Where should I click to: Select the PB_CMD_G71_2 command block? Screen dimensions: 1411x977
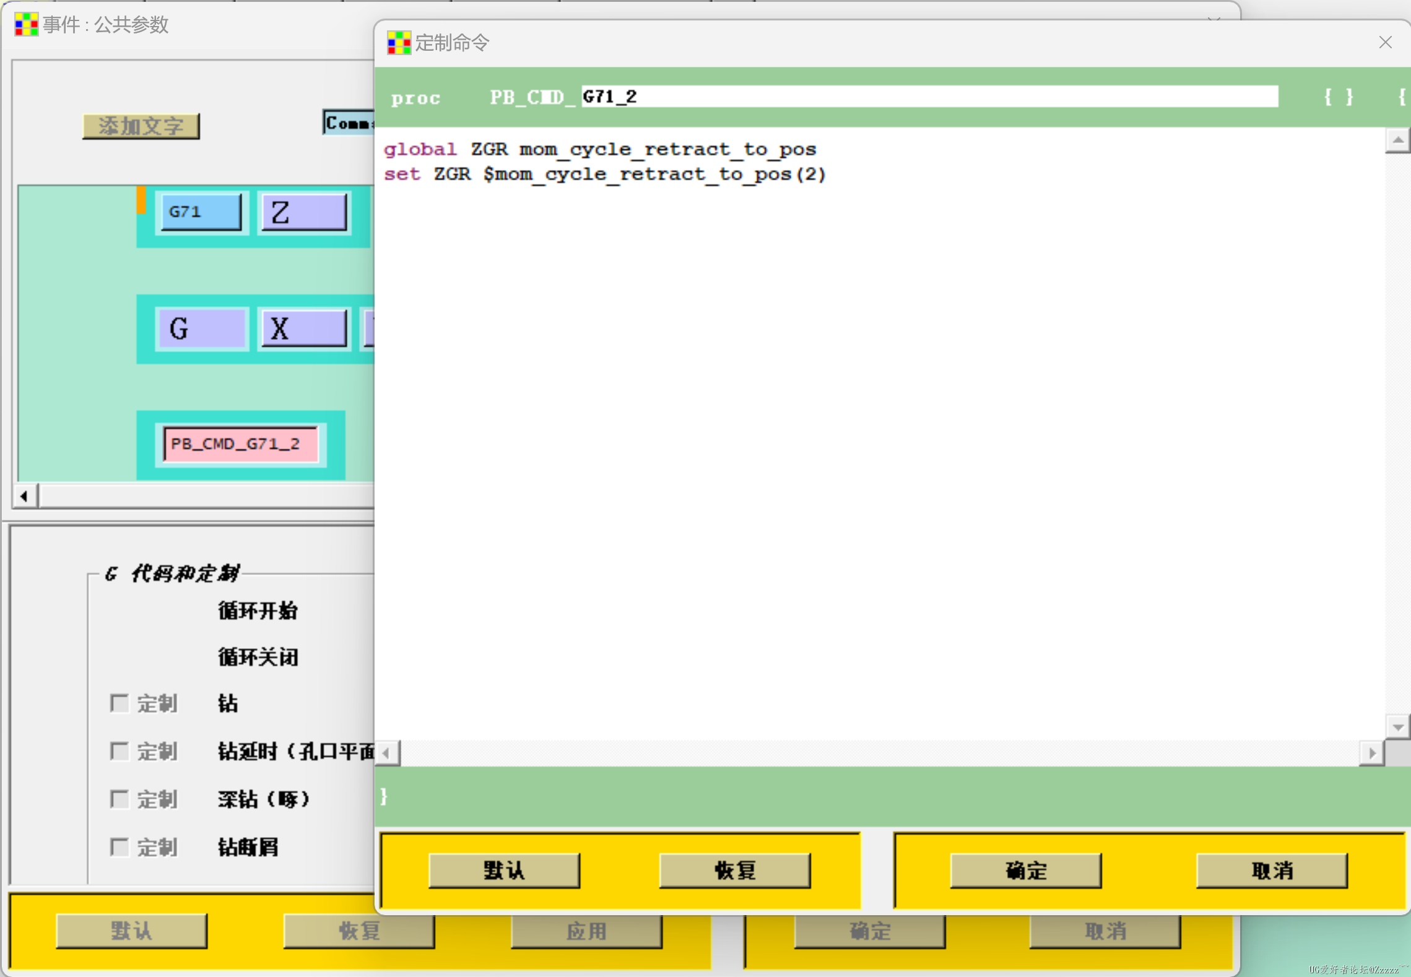(x=241, y=444)
